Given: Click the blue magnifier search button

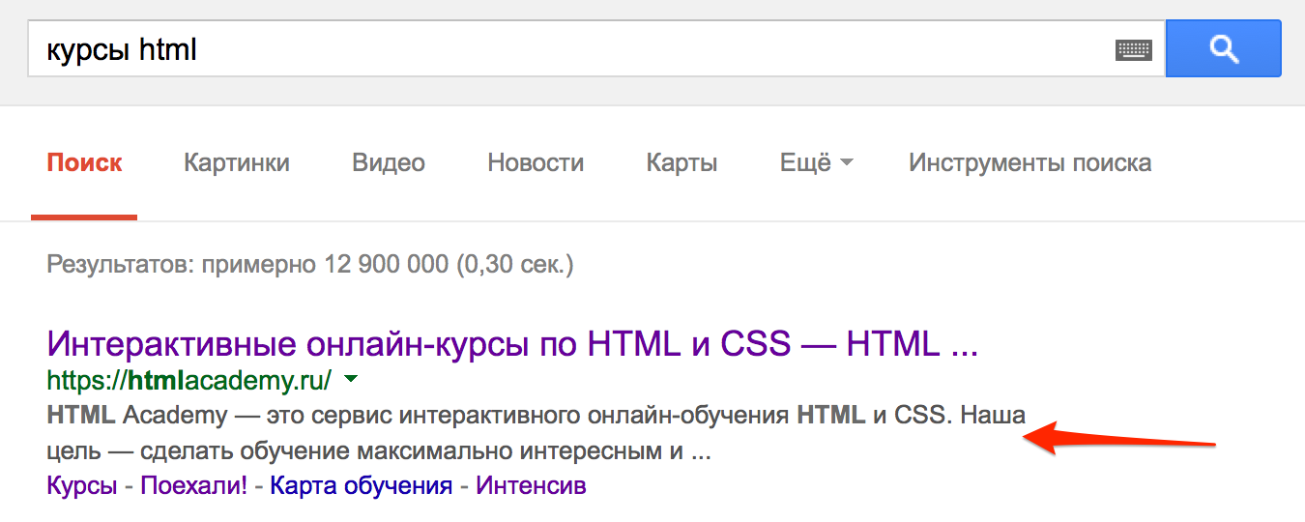Looking at the screenshot, I should tap(1224, 48).
